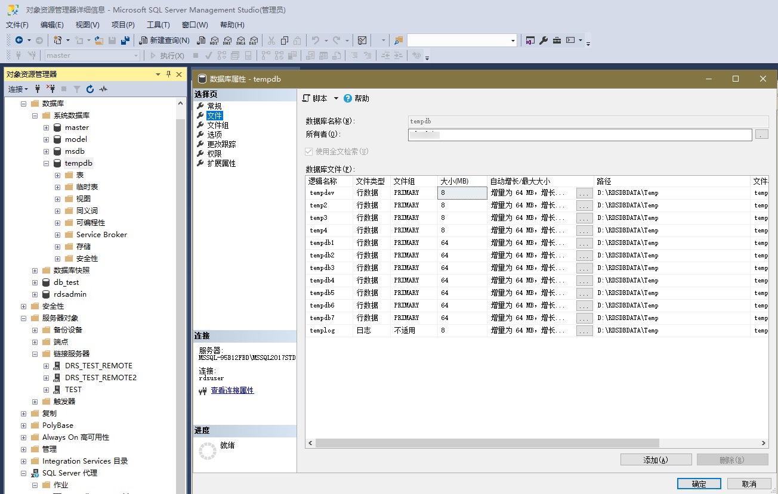The height and width of the screenshot is (494, 778).
Task: Open the 工具(T) menu
Action: (158, 25)
